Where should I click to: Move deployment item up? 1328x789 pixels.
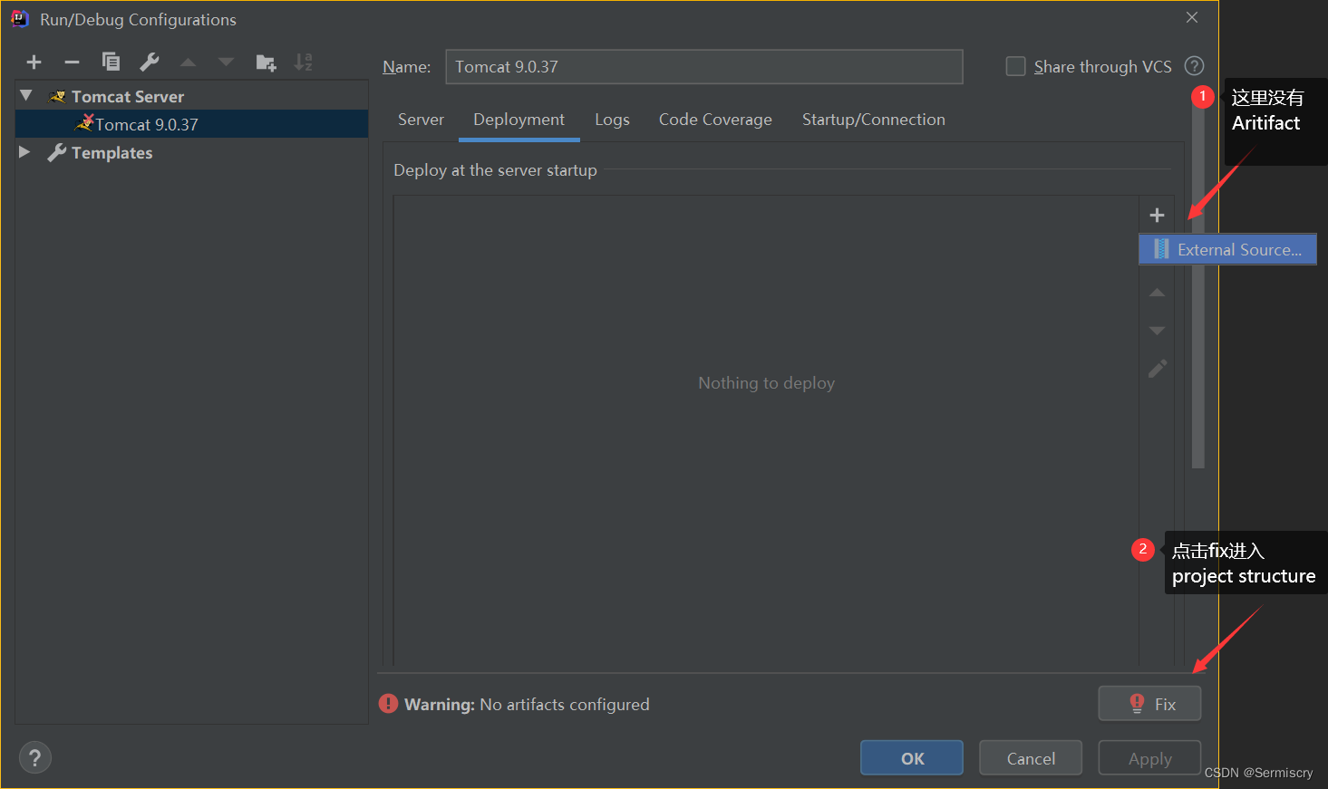pos(1157,293)
